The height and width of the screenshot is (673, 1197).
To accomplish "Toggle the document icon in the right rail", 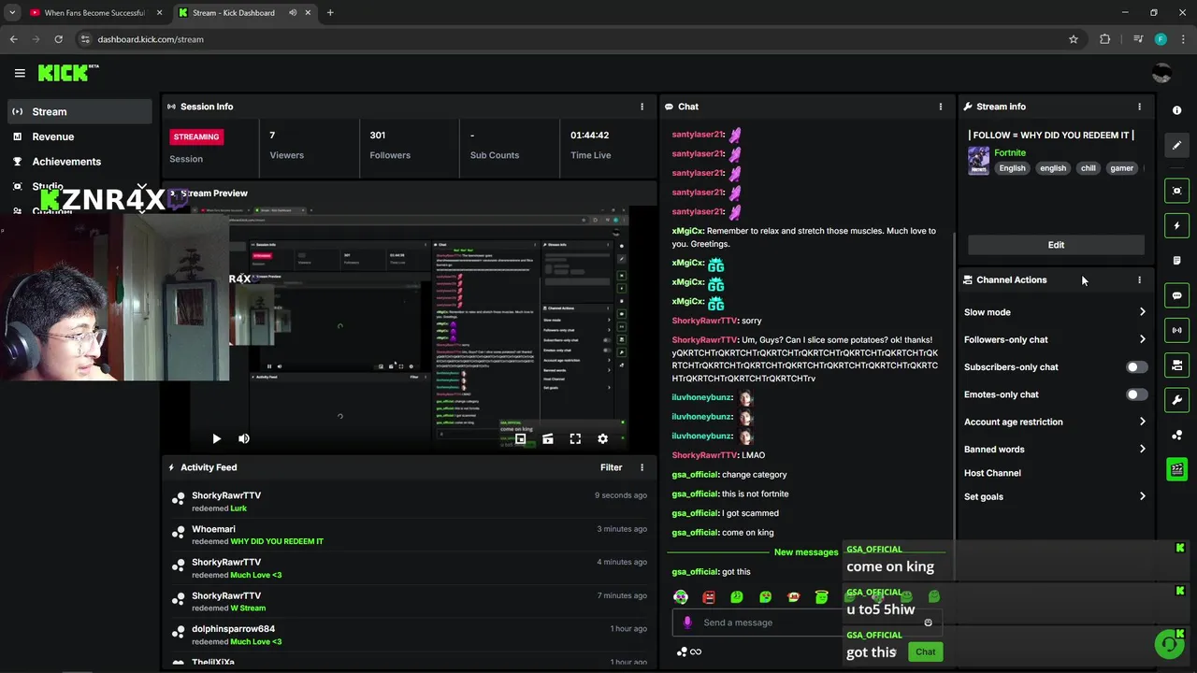I will [x=1176, y=260].
